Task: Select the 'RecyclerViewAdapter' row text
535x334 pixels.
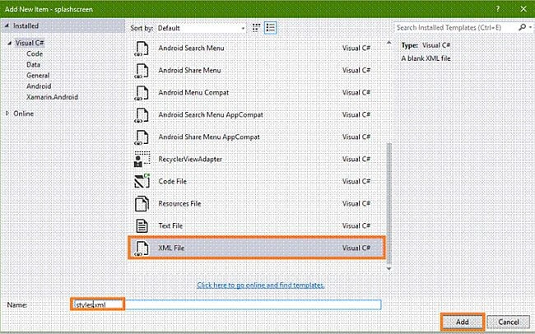Action: tap(190, 159)
